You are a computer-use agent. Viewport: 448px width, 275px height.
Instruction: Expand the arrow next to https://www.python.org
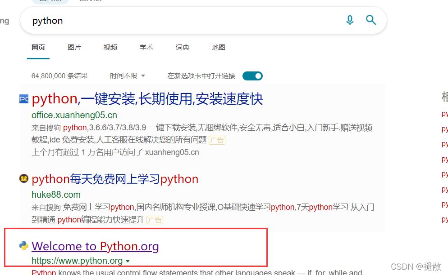(128, 261)
